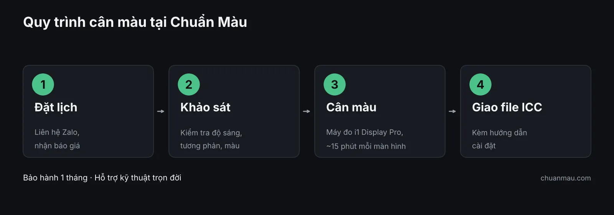Click the green number 3 circle
The image size is (614, 215).
pyautogui.click(x=335, y=84)
